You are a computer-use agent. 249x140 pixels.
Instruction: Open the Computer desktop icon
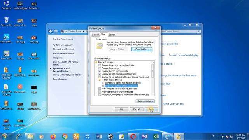[6, 5]
